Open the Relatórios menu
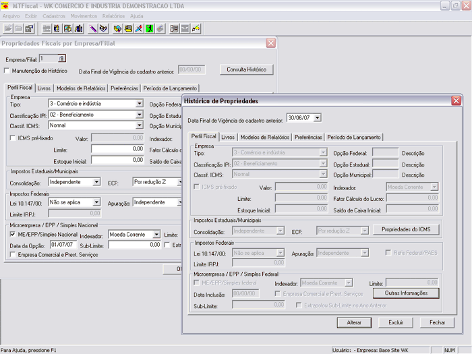This screenshot has height=354, width=472. tap(113, 15)
